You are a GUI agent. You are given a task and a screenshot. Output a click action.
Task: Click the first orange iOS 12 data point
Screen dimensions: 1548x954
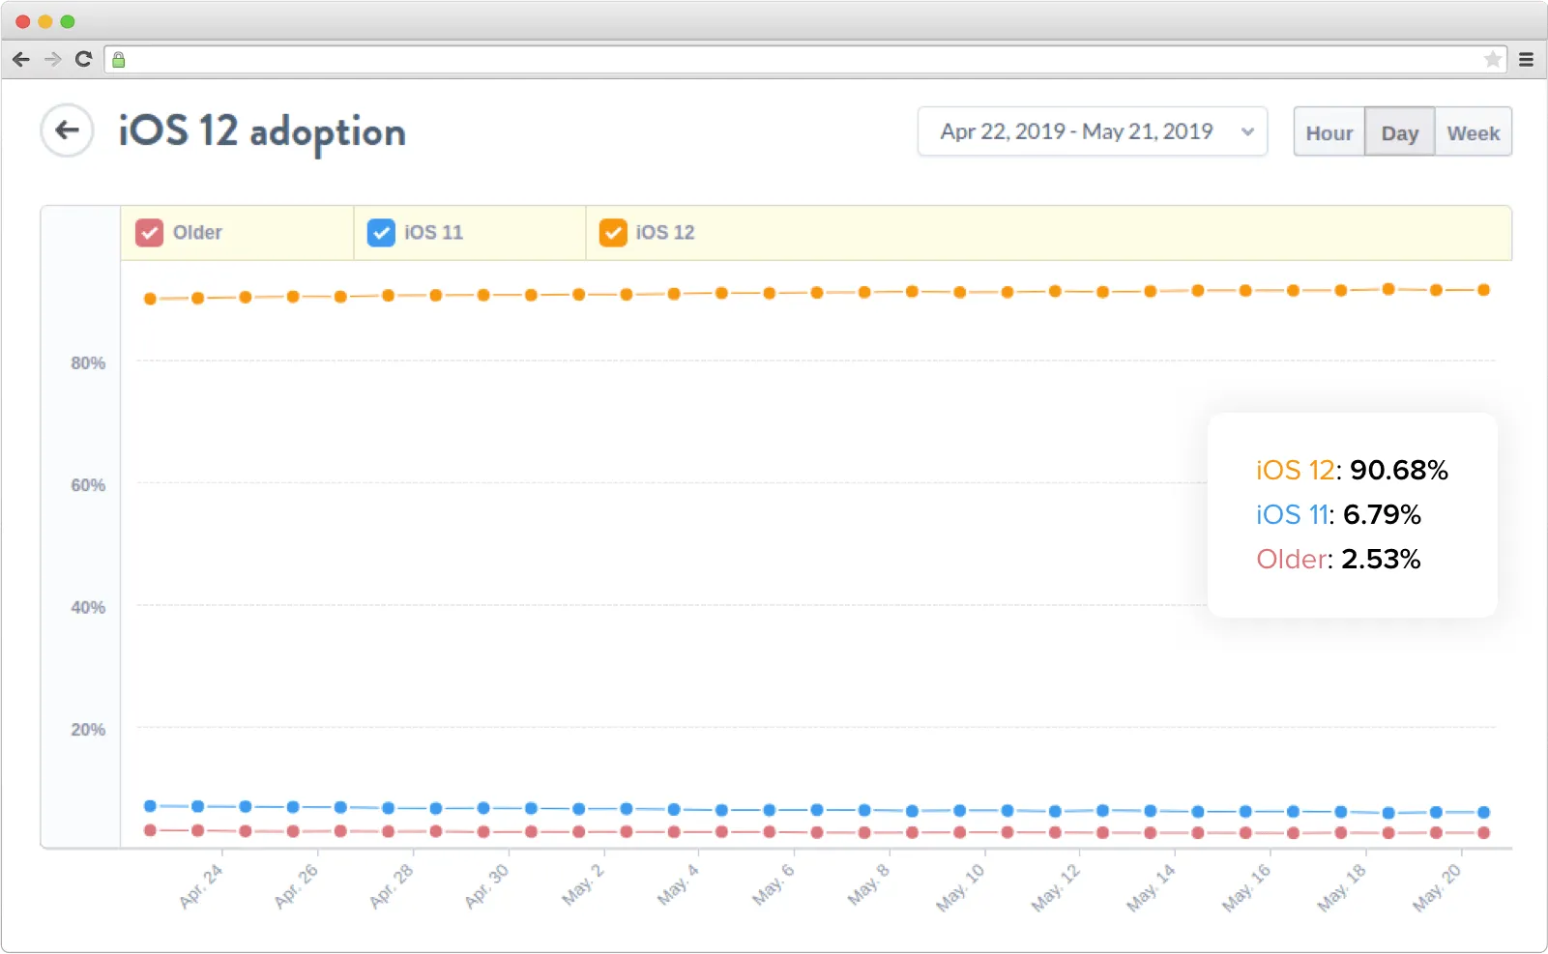[150, 299]
